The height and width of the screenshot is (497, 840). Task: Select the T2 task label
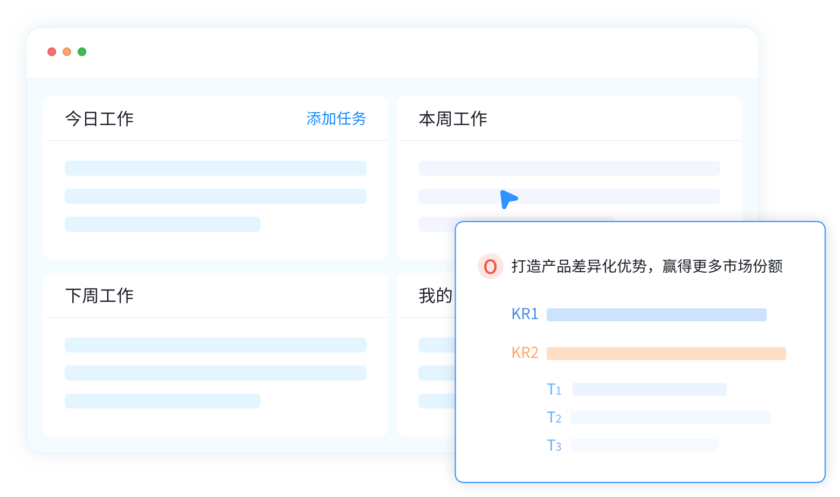554,417
